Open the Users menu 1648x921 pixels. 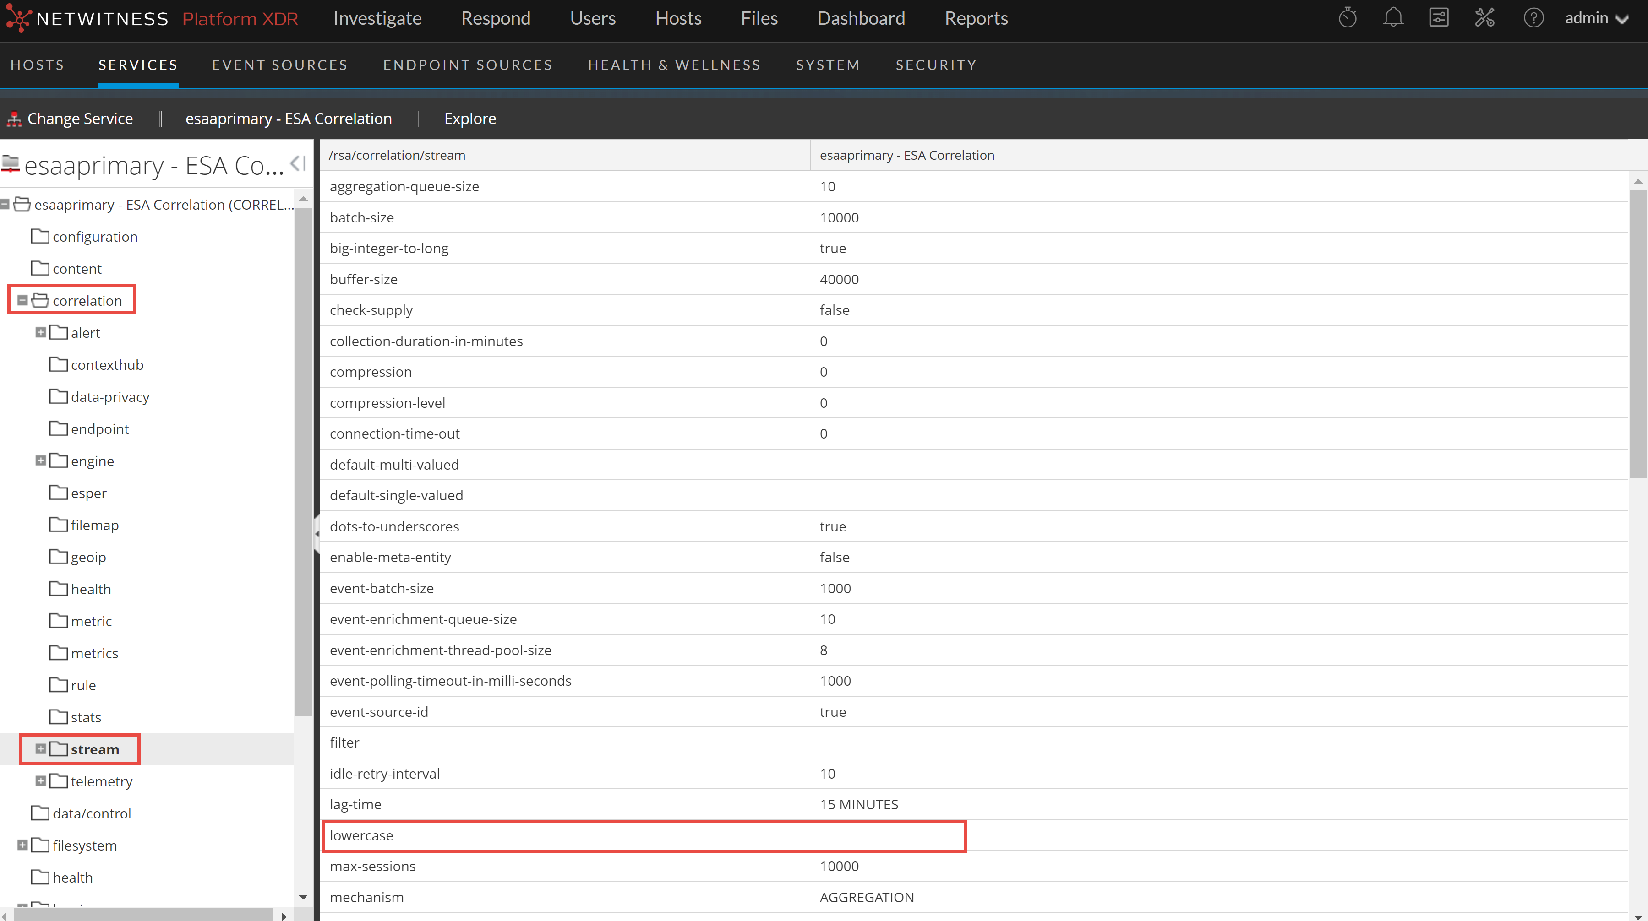pos(592,19)
